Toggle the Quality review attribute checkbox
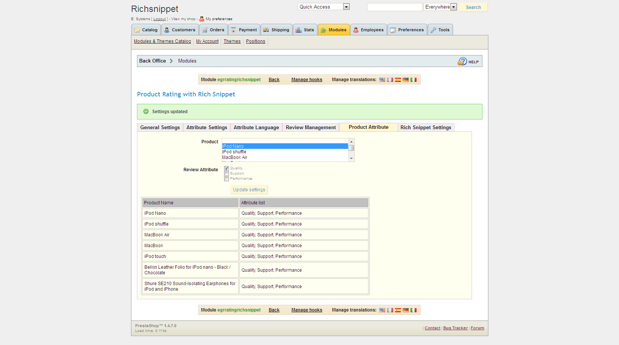Image resolution: width=619 pixels, height=345 pixels. pyautogui.click(x=226, y=168)
